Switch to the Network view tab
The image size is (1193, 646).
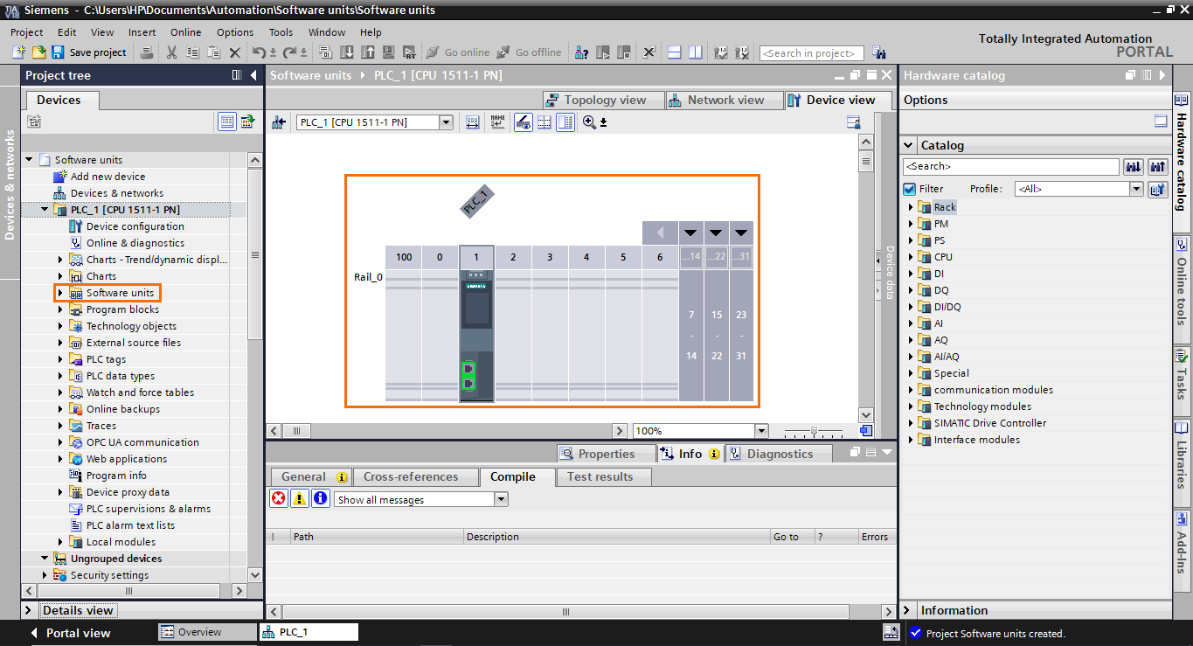(x=724, y=99)
